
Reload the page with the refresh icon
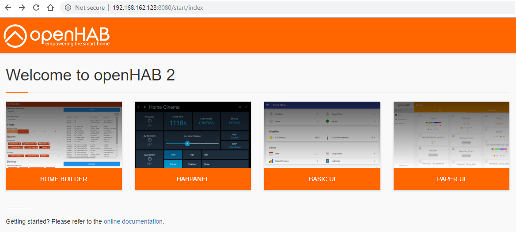pos(36,8)
